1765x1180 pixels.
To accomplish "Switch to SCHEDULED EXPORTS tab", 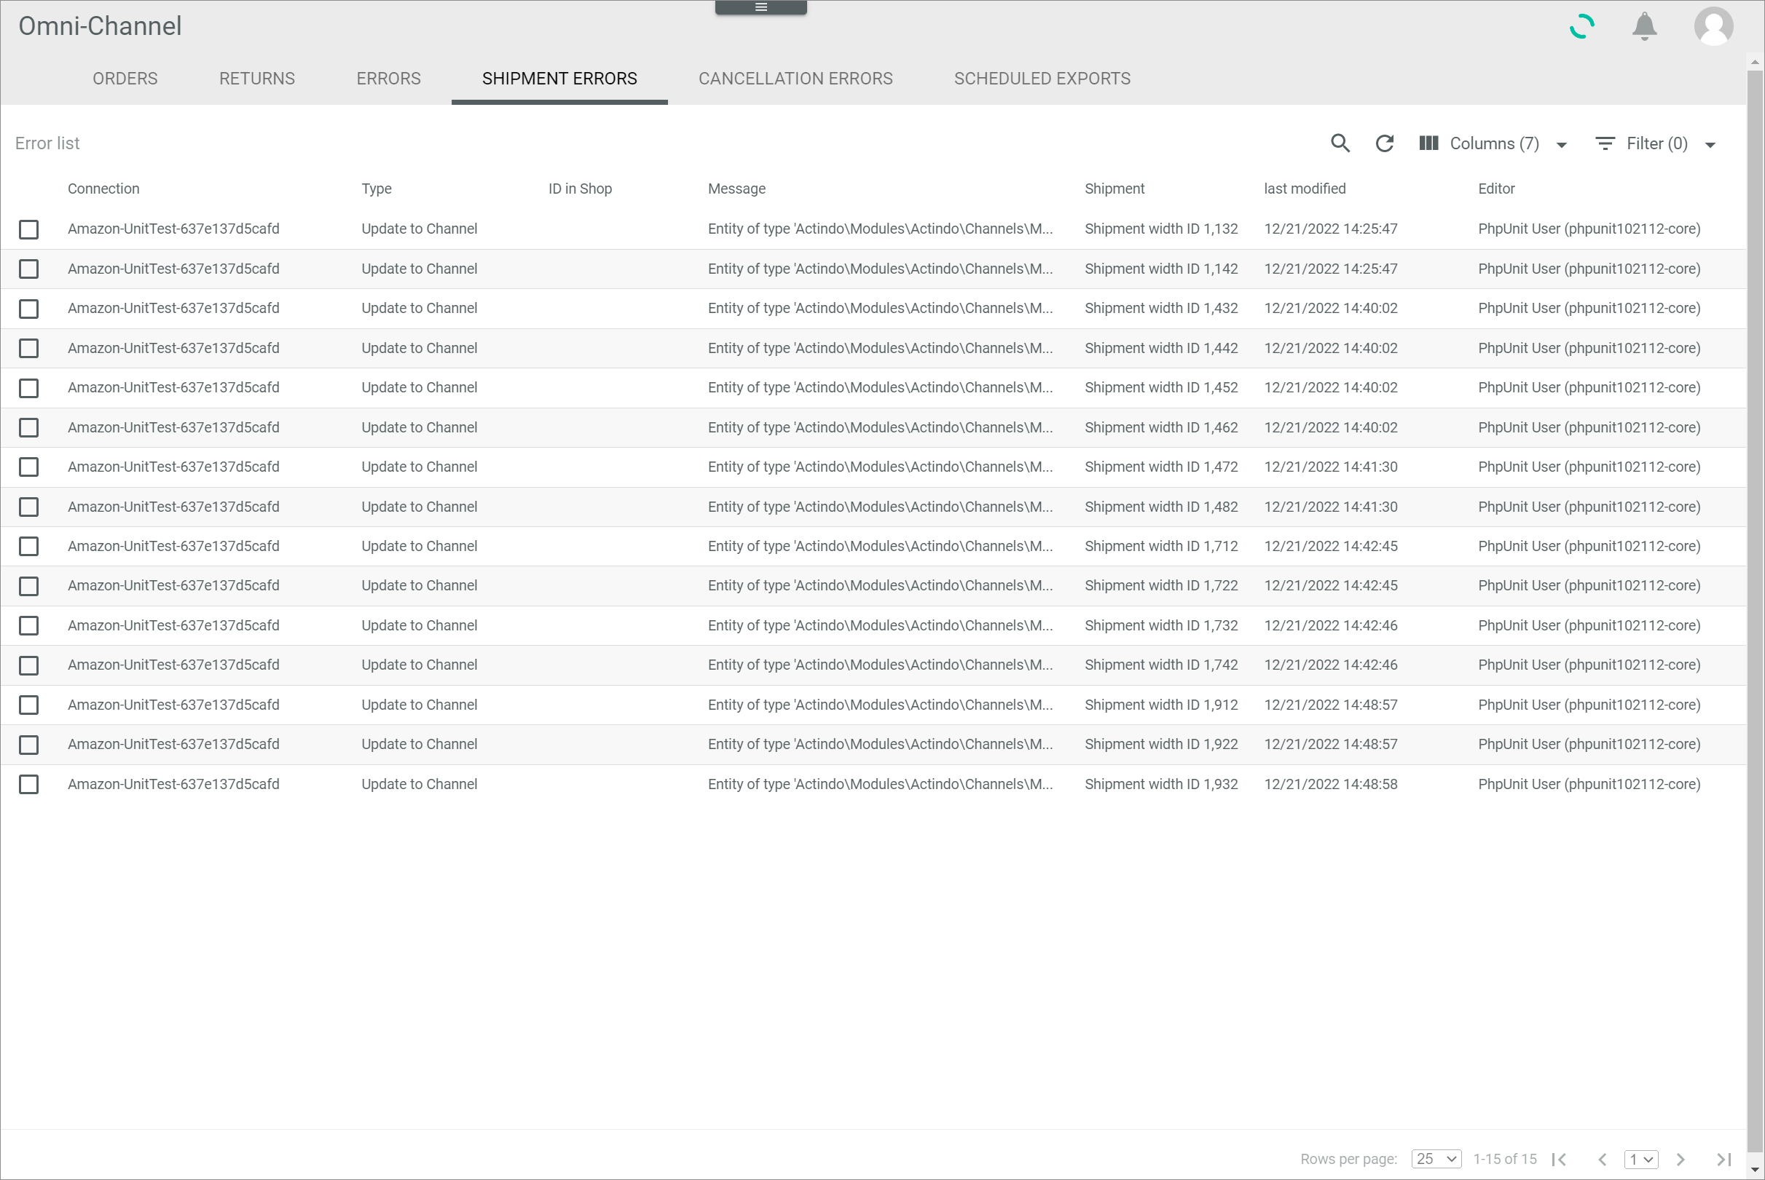I will coord(1042,79).
